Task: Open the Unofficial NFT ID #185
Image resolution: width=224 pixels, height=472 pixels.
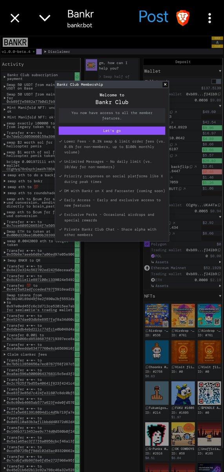Action: [209, 435]
